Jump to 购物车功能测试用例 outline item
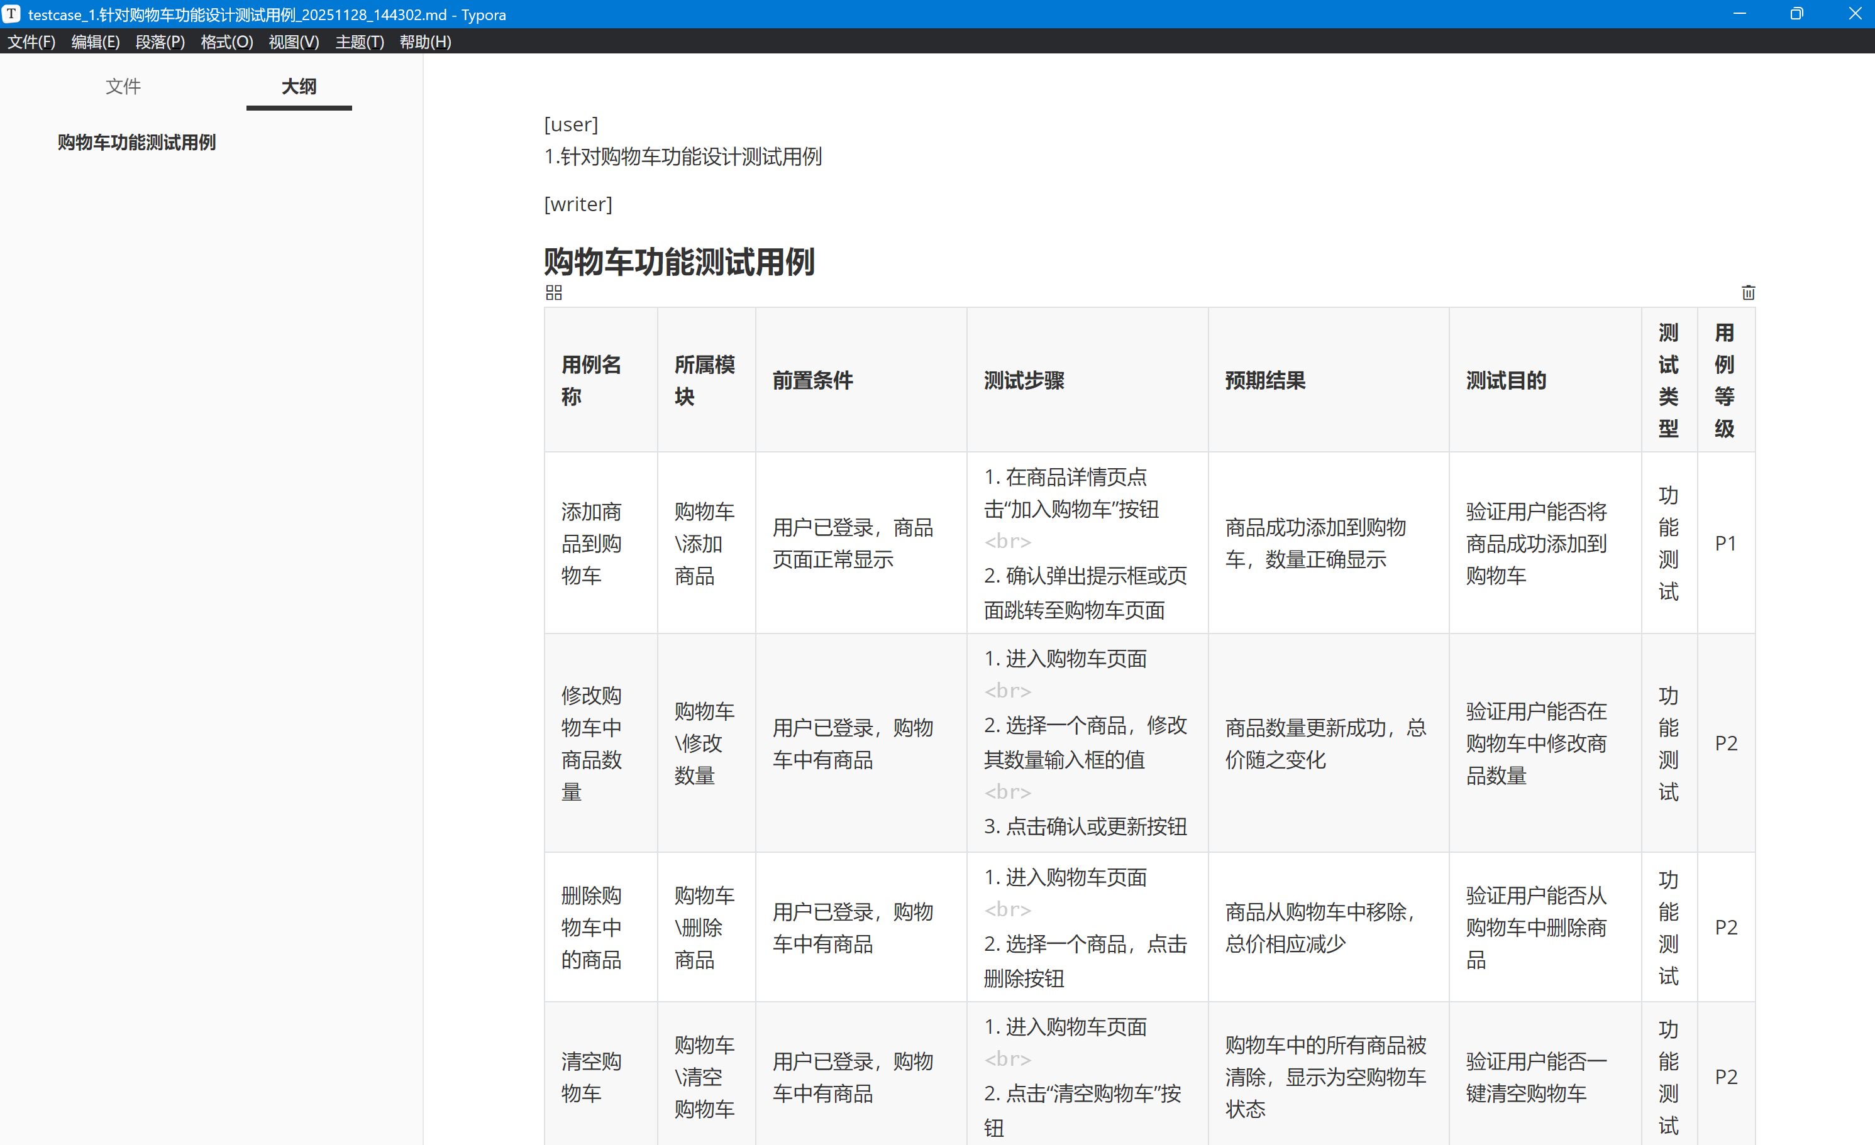Screen dimensions: 1875x1145 (x=137, y=142)
